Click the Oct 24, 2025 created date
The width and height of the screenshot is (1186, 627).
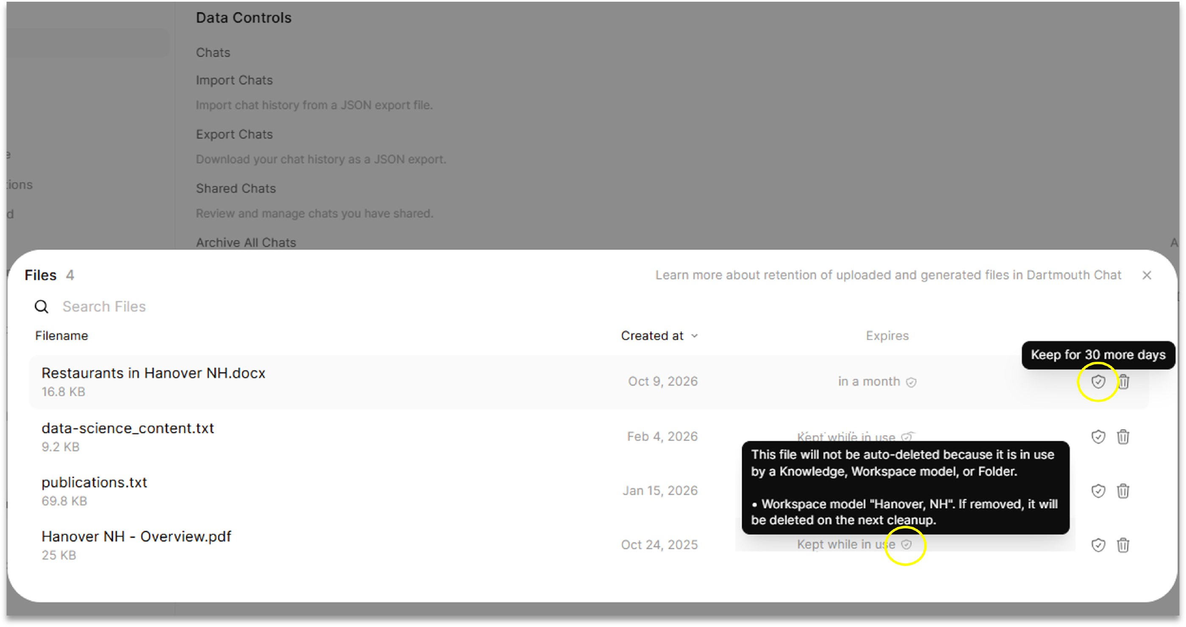[659, 545]
